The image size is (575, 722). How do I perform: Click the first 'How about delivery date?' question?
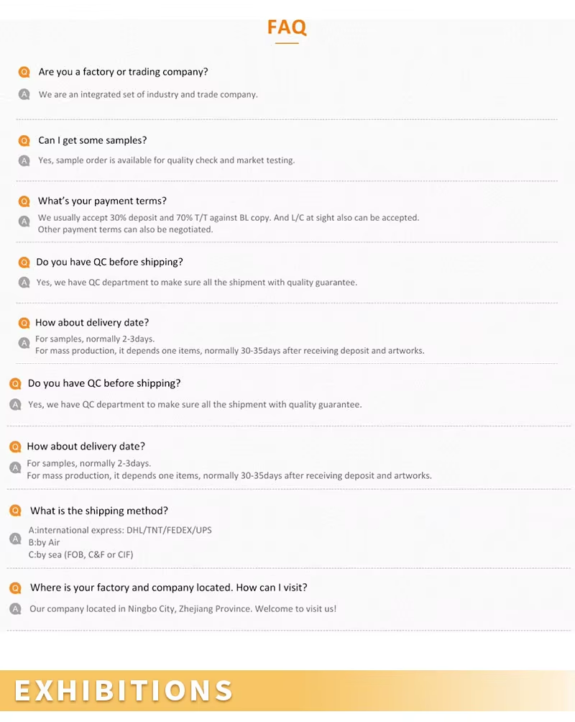[x=92, y=322]
